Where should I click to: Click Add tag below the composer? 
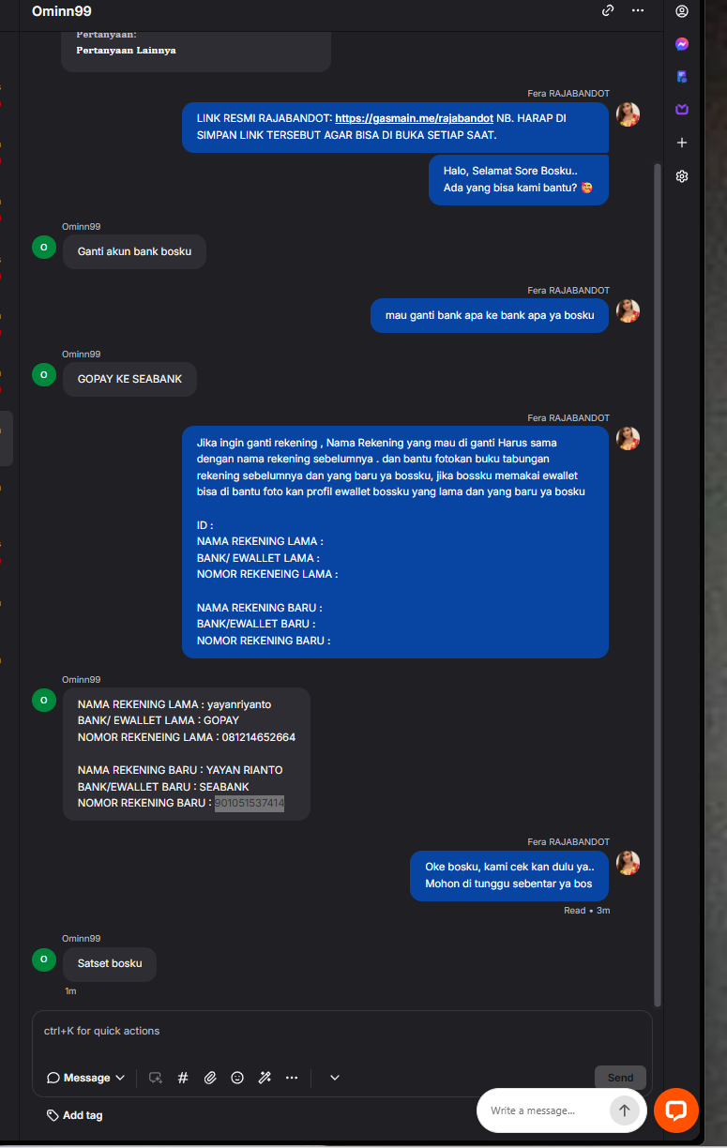coord(75,1115)
